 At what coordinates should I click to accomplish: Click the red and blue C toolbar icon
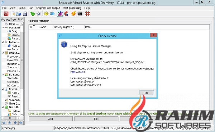point(66,14)
